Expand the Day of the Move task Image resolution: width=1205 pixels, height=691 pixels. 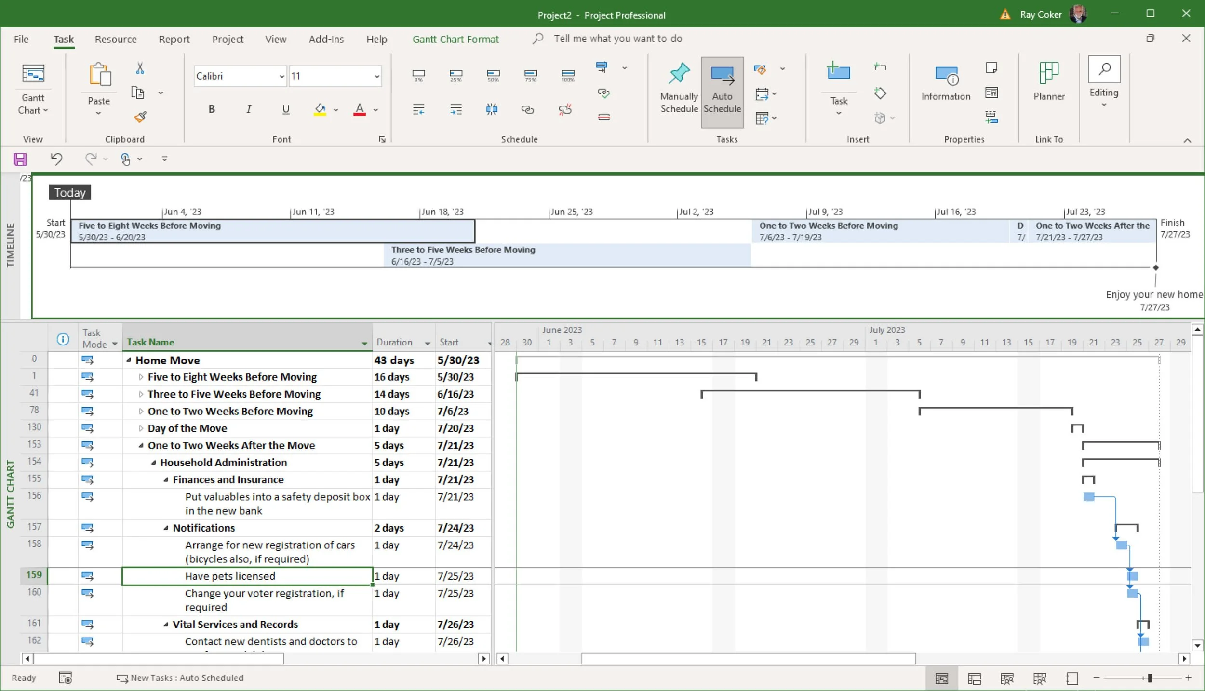pos(141,428)
